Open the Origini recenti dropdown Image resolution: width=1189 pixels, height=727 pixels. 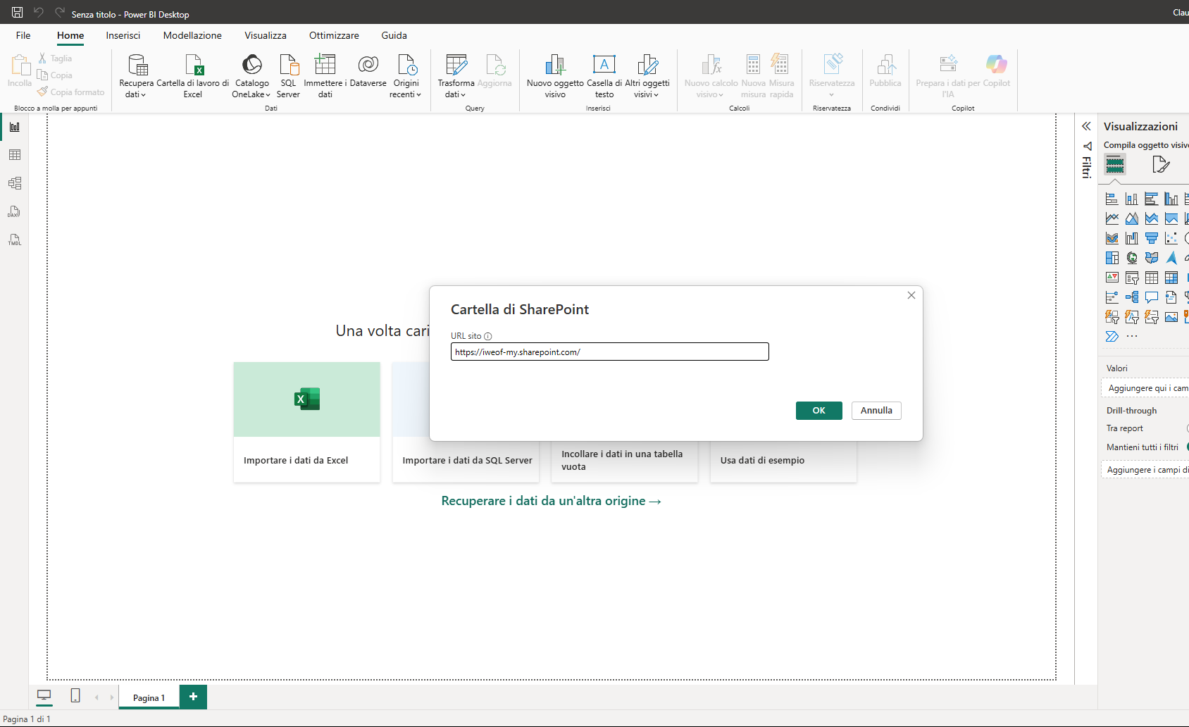(406, 76)
